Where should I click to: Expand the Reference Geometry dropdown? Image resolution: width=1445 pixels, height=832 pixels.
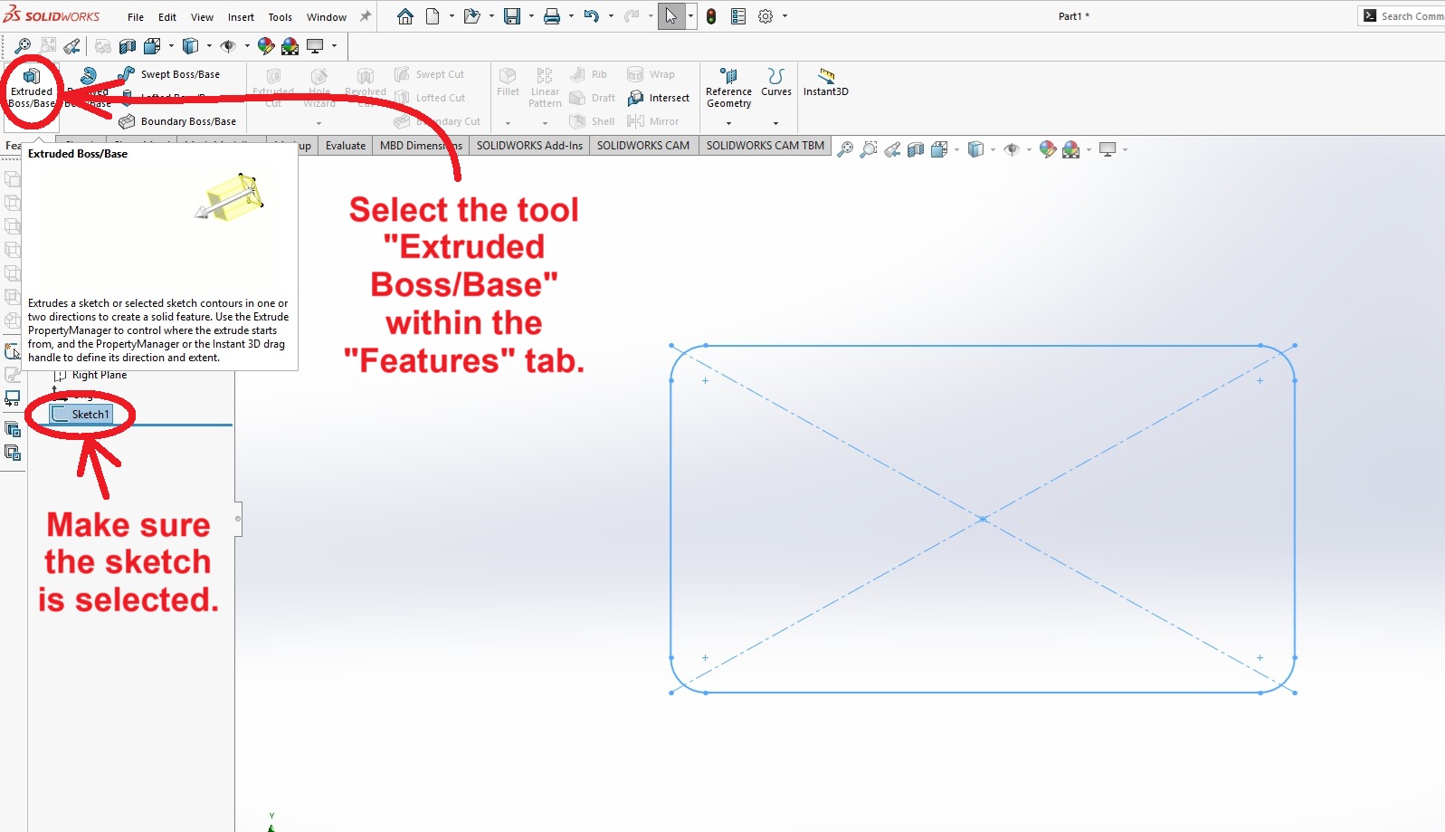tap(728, 123)
